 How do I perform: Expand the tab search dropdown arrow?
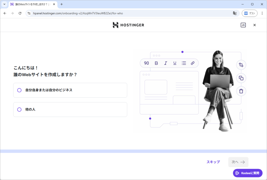[4, 4]
